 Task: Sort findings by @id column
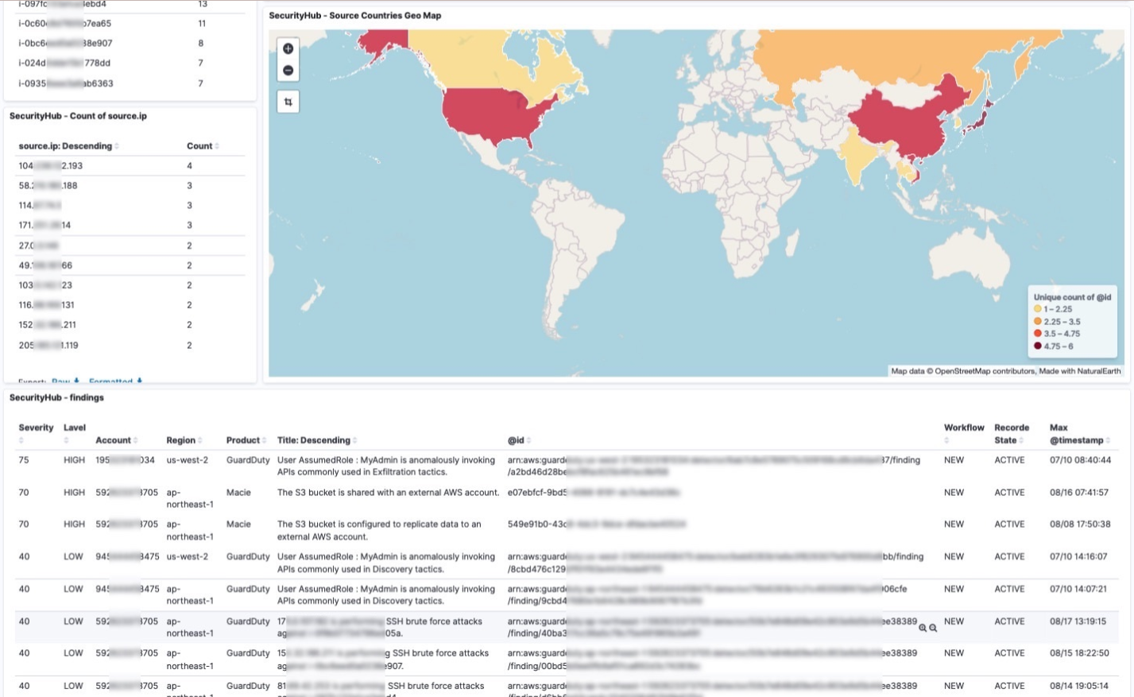(520, 440)
